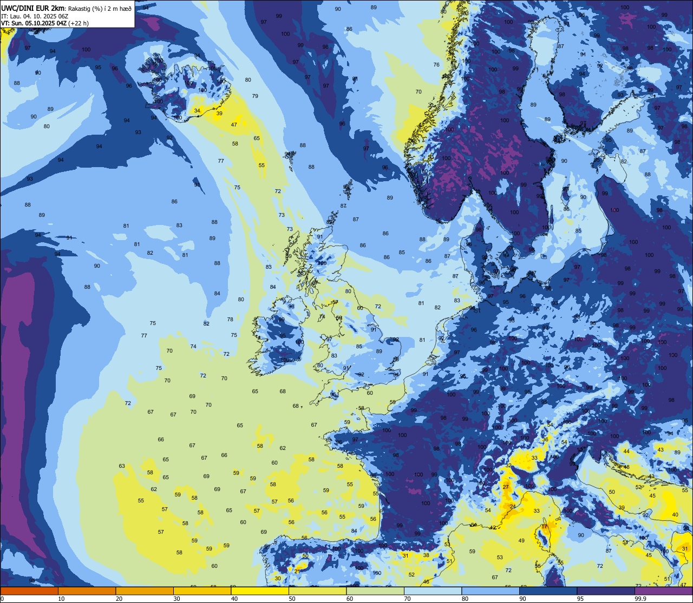Viewport: 693px width, 603px height.
Task: Click the legend tick label 60
Action: [x=350, y=598]
